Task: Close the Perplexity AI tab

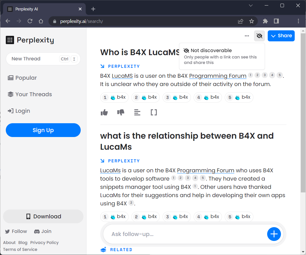Action: point(80,9)
